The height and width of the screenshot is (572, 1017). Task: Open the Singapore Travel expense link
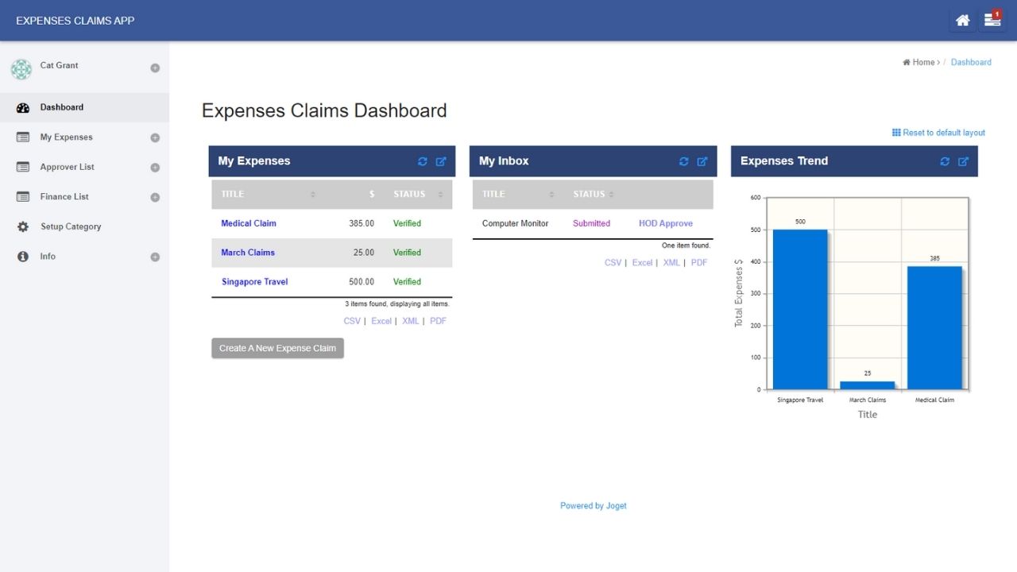[254, 282]
